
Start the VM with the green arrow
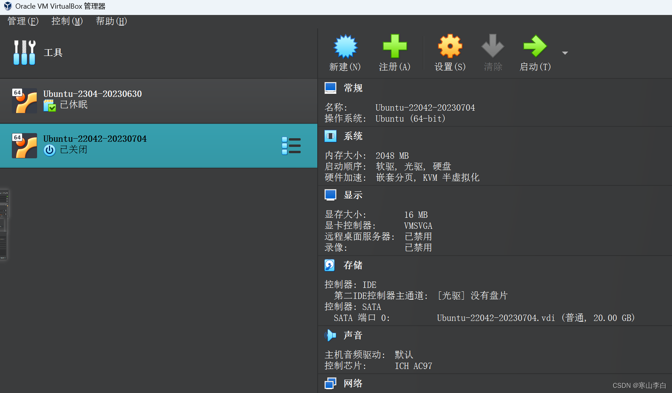pyautogui.click(x=535, y=46)
